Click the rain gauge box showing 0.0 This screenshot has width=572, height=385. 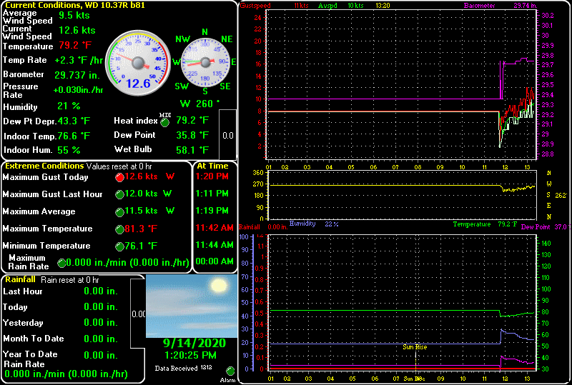pos(227,134)
